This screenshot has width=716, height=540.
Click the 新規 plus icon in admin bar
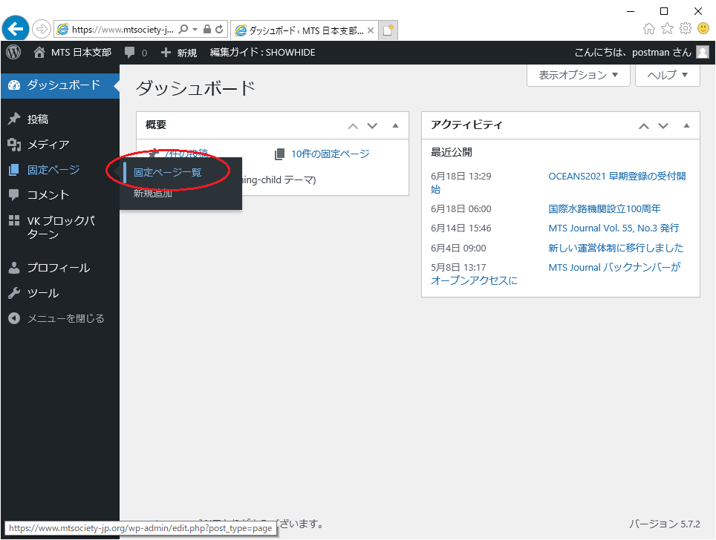166,53
